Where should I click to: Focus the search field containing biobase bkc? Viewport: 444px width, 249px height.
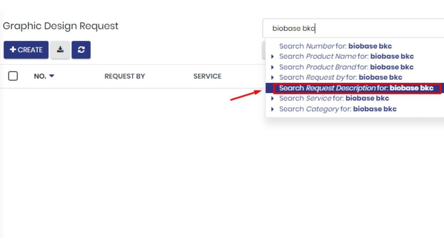click(x=353, y=28)
